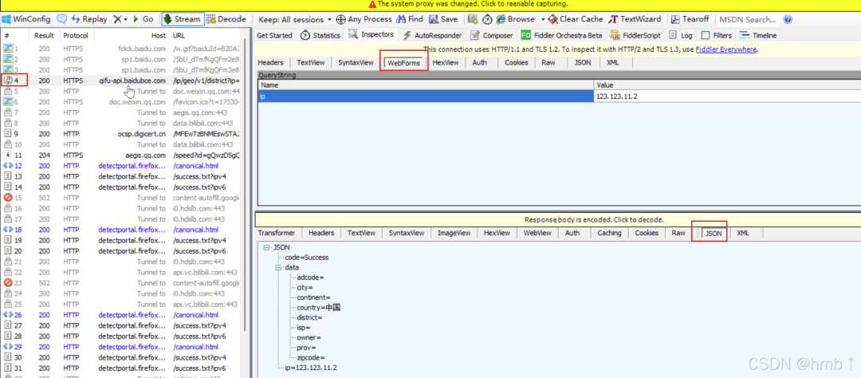Save sessions with Save button

[443, 19]
